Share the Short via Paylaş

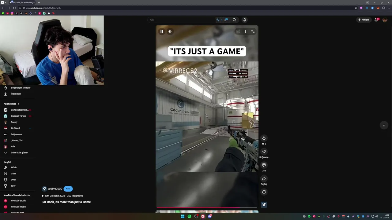pyautogui.click(x=264, y=178)
